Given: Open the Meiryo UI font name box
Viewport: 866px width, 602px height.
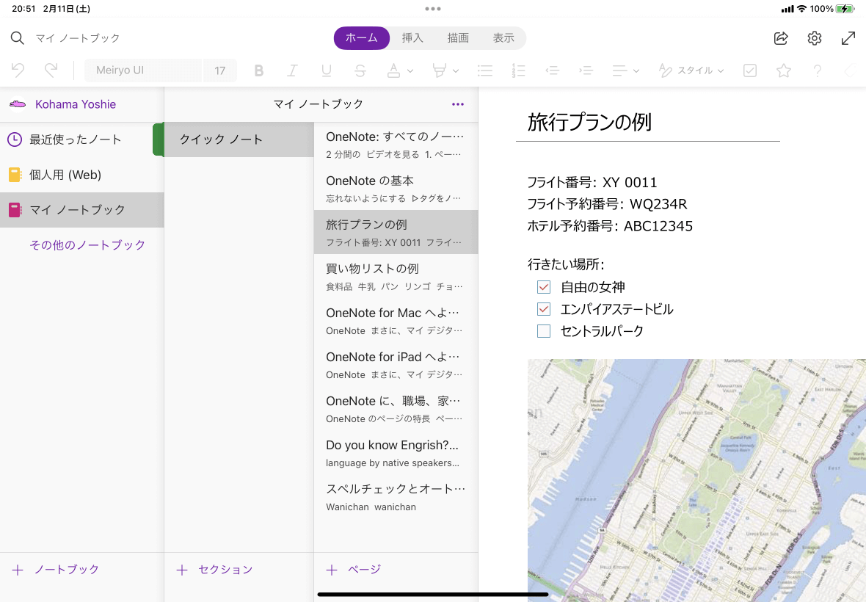Looking at the screenshot, I should (x=143, y=70).
